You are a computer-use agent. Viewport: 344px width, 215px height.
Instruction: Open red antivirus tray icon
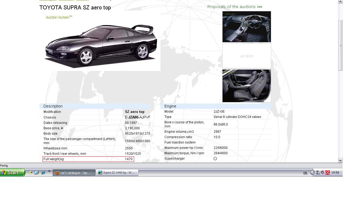click(x=328, y=173)
